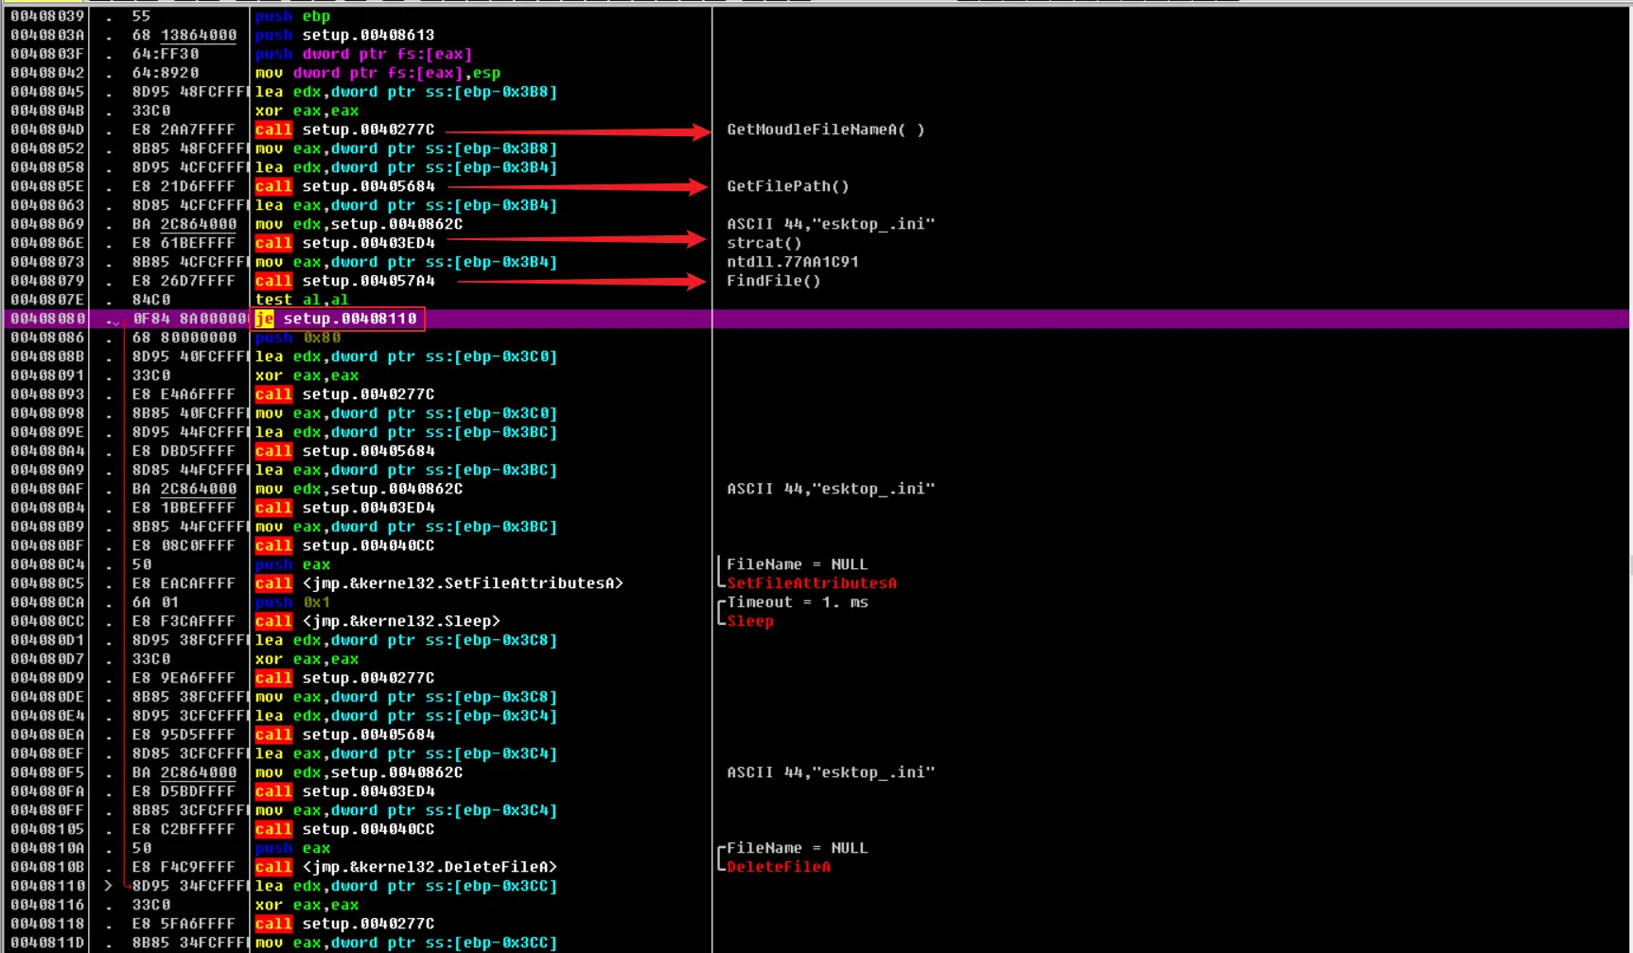Click the ntdll.77AA1C91 comment
This screenshot has width=1633, height=953.
coord(792,262)
